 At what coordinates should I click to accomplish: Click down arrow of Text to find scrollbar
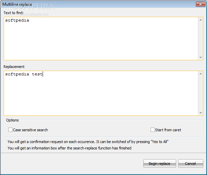pyautogui.click(x=201, y=57)
